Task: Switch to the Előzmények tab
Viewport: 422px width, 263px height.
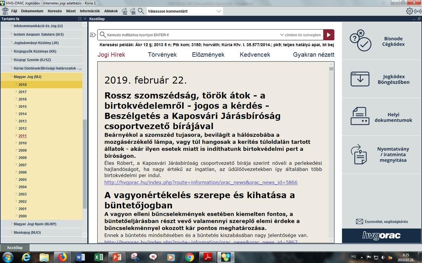Action: (x=208, y=55)
